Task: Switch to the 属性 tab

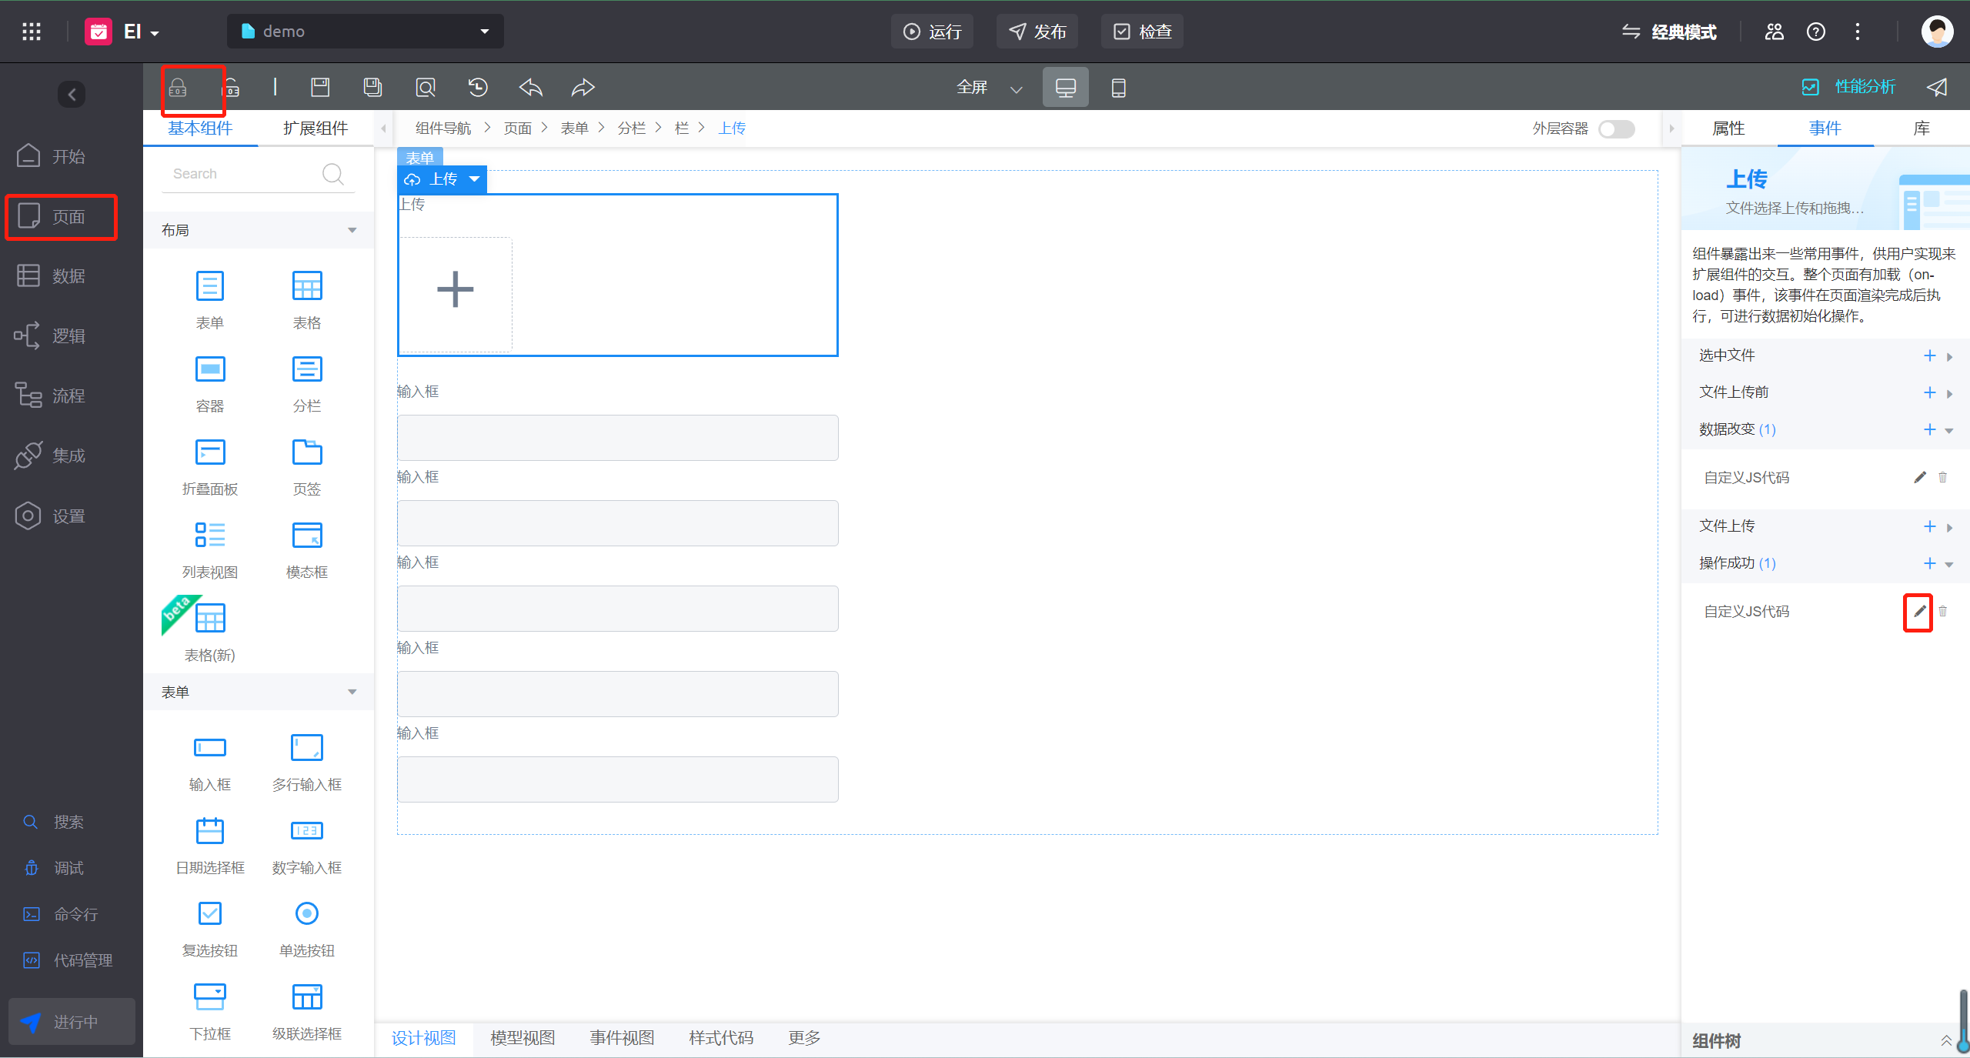Action: coord(1728,128)
